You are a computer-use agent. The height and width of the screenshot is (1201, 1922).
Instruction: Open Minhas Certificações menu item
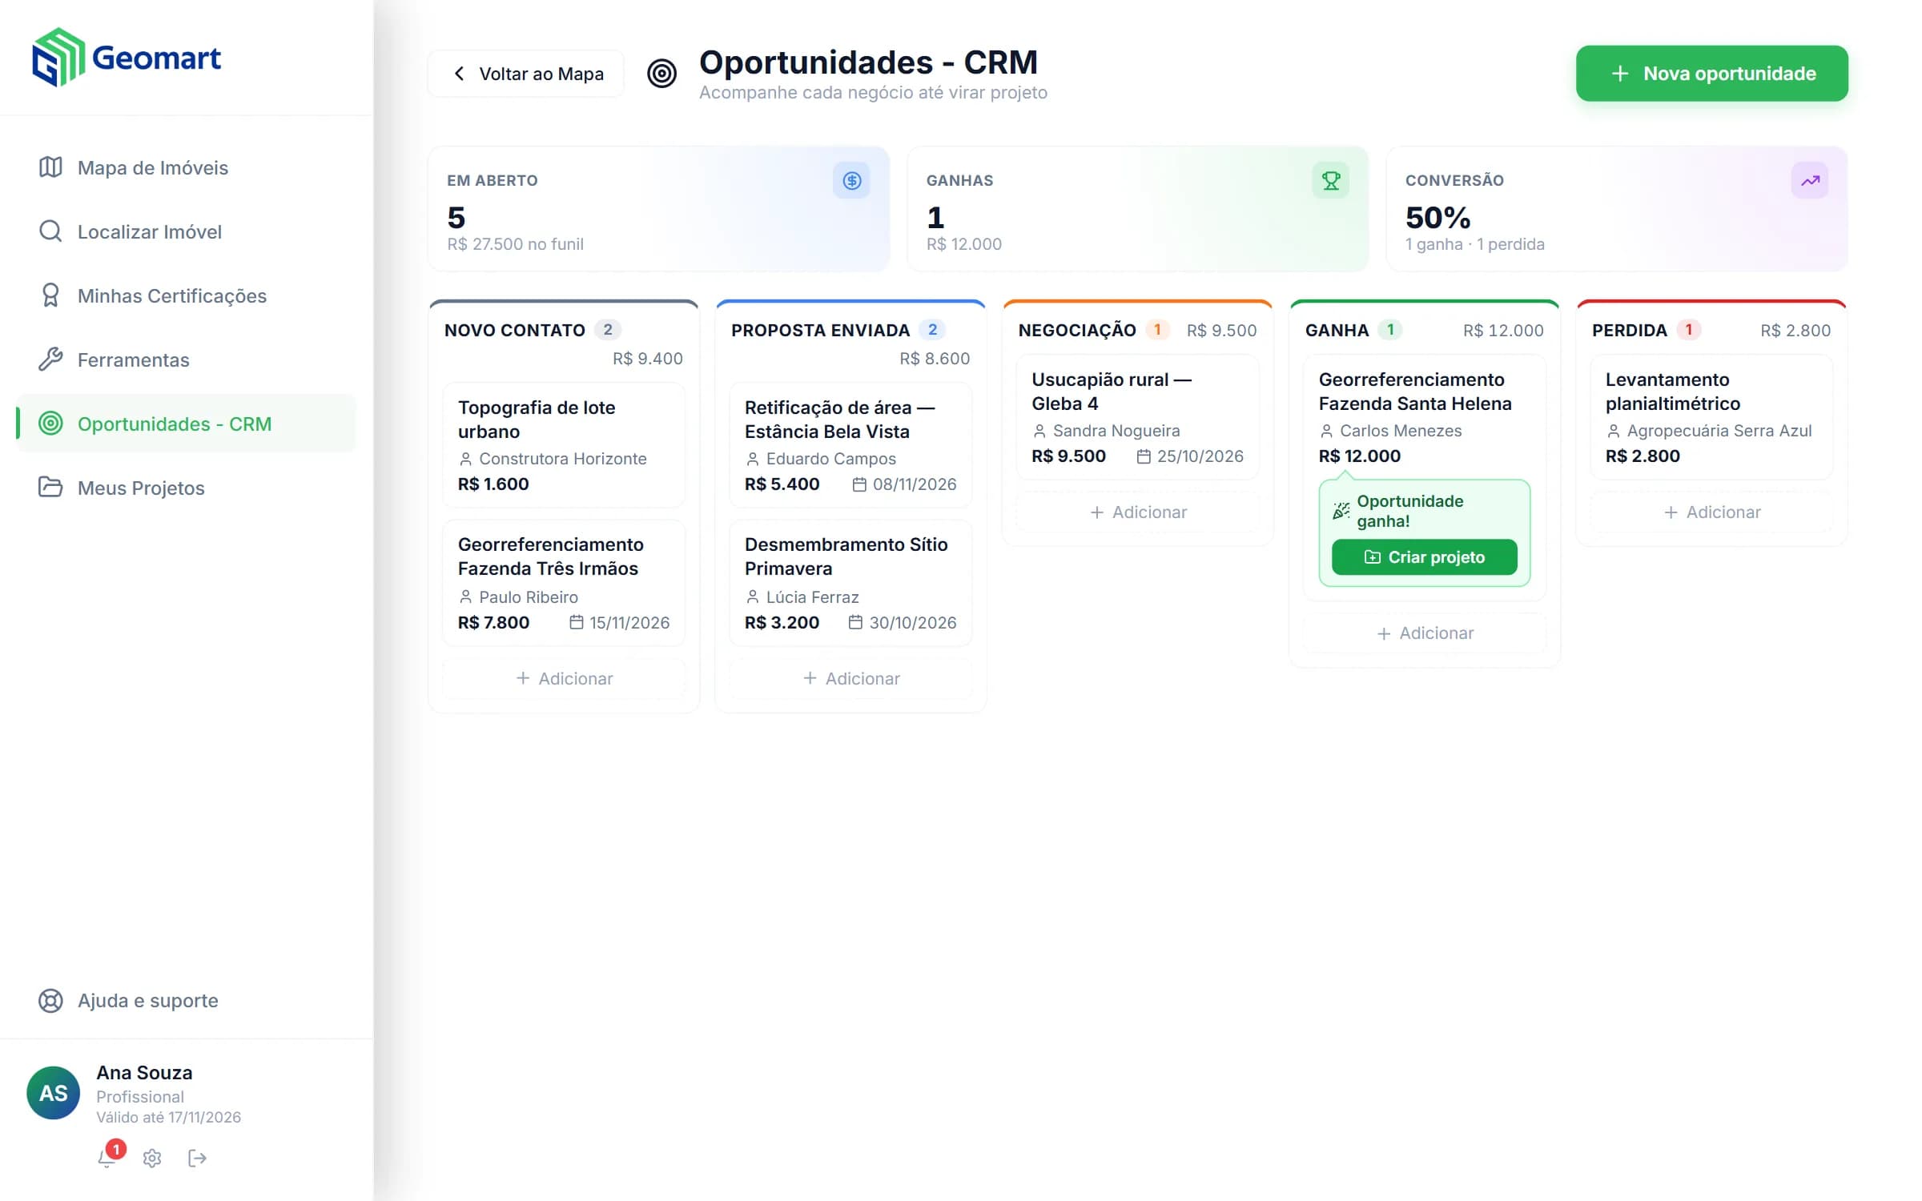click(x=186, y=295)
